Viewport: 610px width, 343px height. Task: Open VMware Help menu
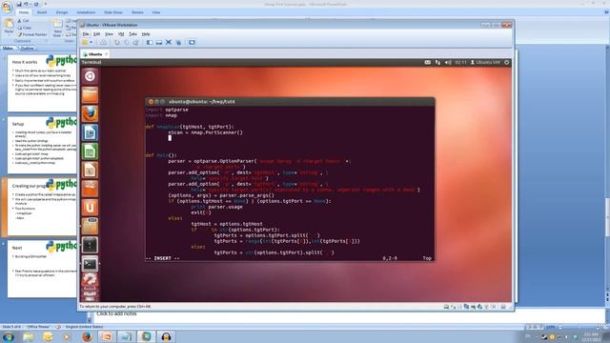pyautogui.click(x=146, y=34)
